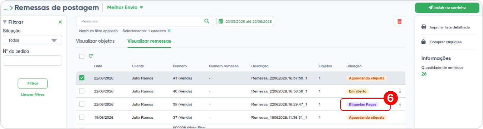Click Julio Ramos in the 37 (Venda) row
The width and height of the screenshot is (483, 129).
142,118
